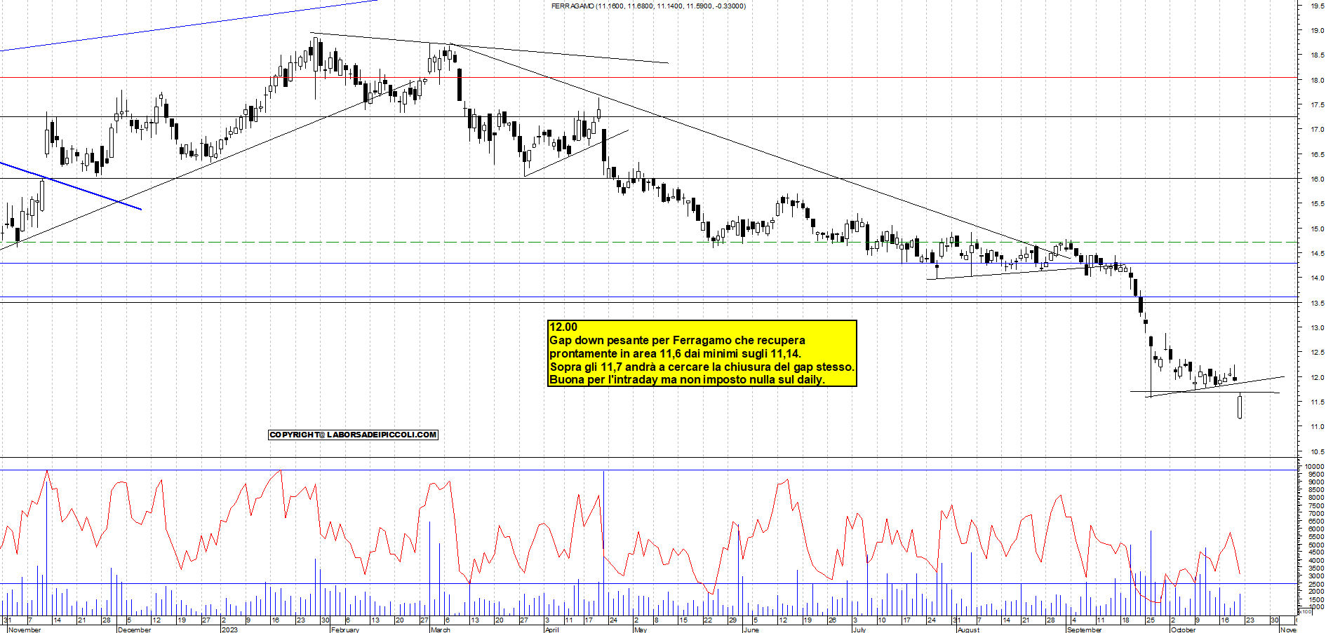Click the 5000 label on the volume axis
Image resolution: width=1326 pixels, height=633 pixels.
pyautogui.click(x=1316, y=545)
